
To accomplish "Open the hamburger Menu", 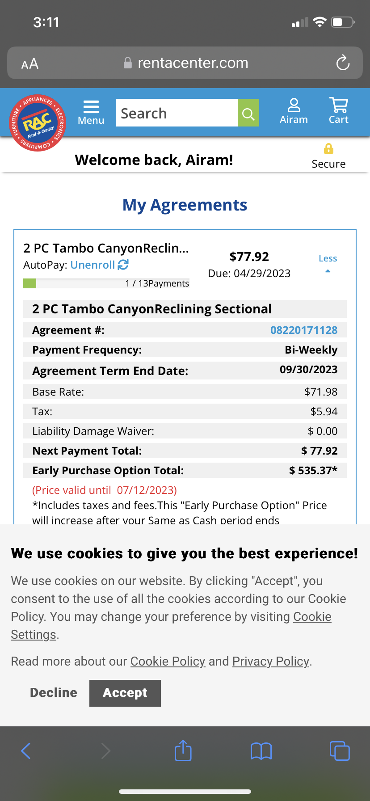I will pos(91,113).
